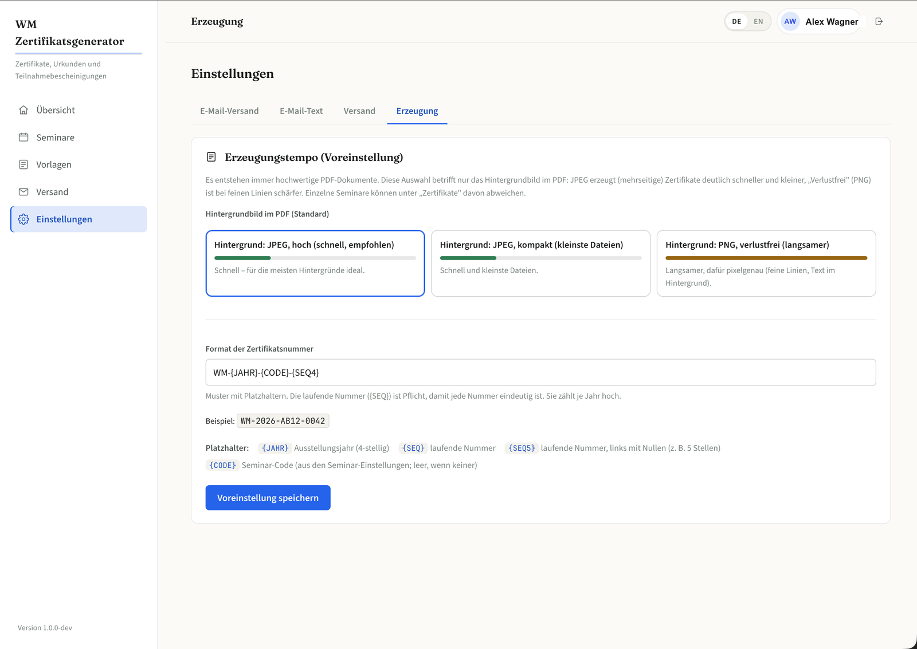Click Voreinstellung speichern button

(x=268, y=498)
